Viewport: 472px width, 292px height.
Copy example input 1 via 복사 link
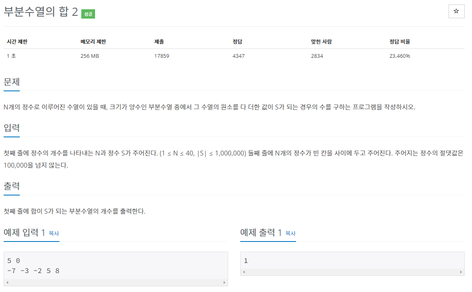54,233
